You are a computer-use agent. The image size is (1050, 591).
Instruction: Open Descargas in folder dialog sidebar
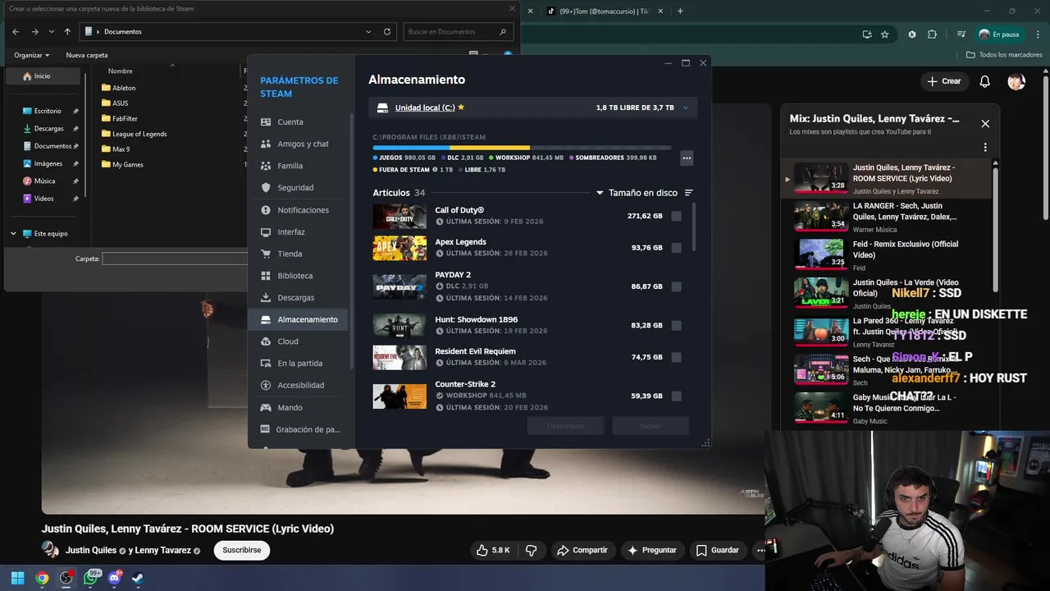pyautogui.click(x=48, y=128)
